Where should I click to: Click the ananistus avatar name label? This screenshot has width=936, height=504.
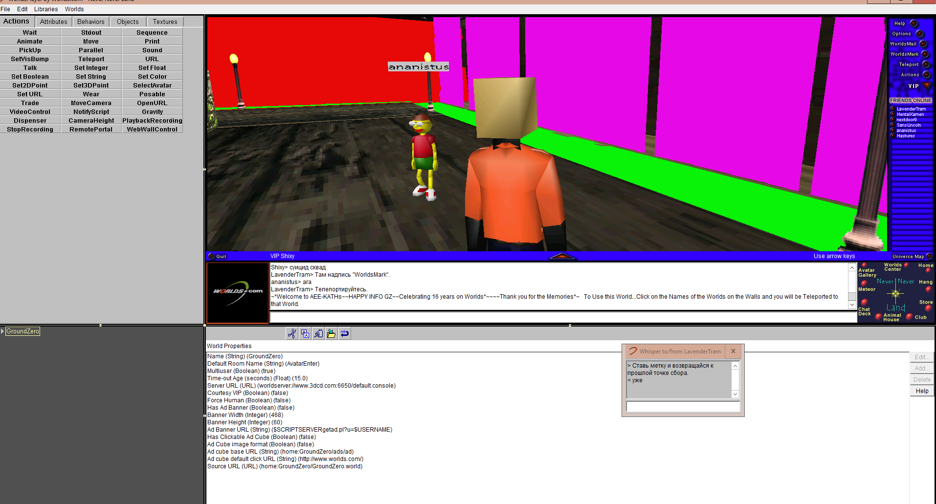pyautogui.click(x=419, y=66)
